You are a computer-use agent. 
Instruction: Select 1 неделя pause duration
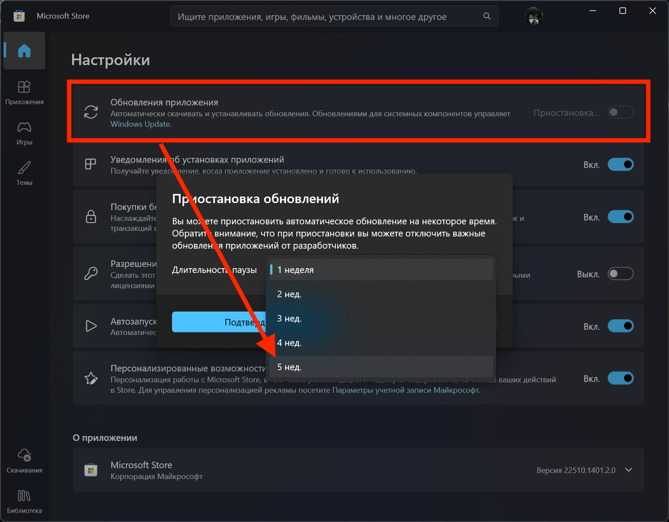pyautogui.click(x=381, y=269)
